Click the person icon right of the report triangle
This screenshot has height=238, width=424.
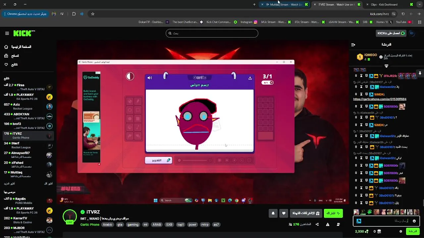(x=338, y=224)
